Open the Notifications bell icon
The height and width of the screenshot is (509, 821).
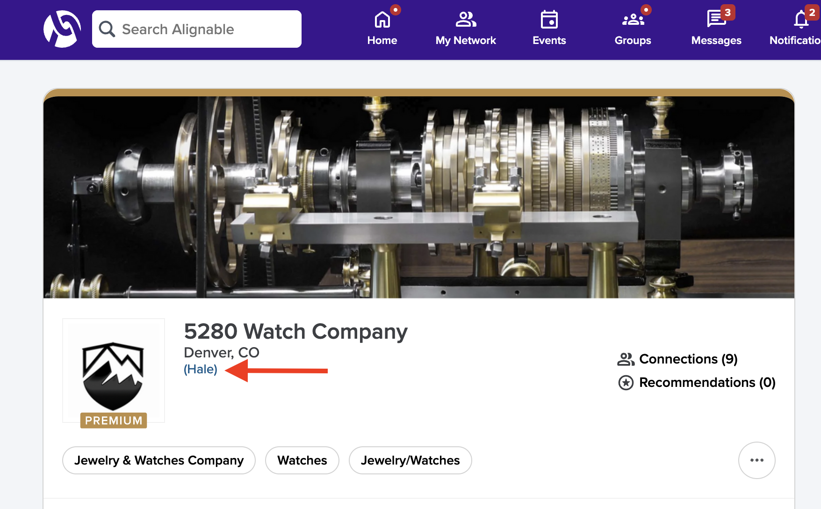(x=801, y=20)
